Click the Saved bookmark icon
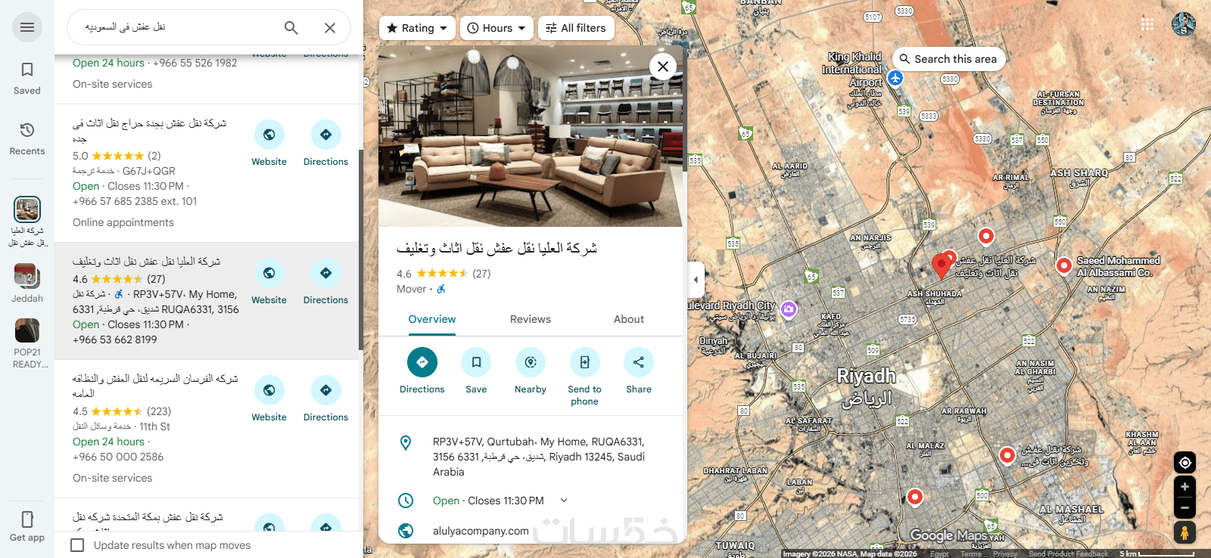This screenshot has width=1211, height=558. pos(27,70)
